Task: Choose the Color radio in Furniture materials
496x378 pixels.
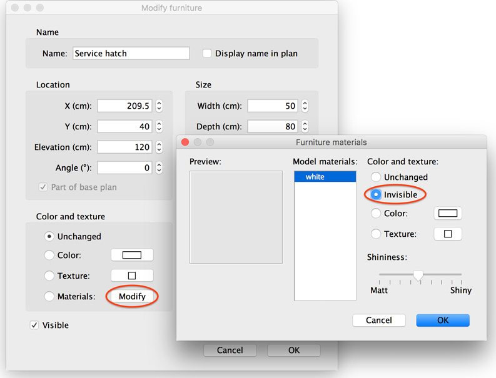Action: [376, 214]
